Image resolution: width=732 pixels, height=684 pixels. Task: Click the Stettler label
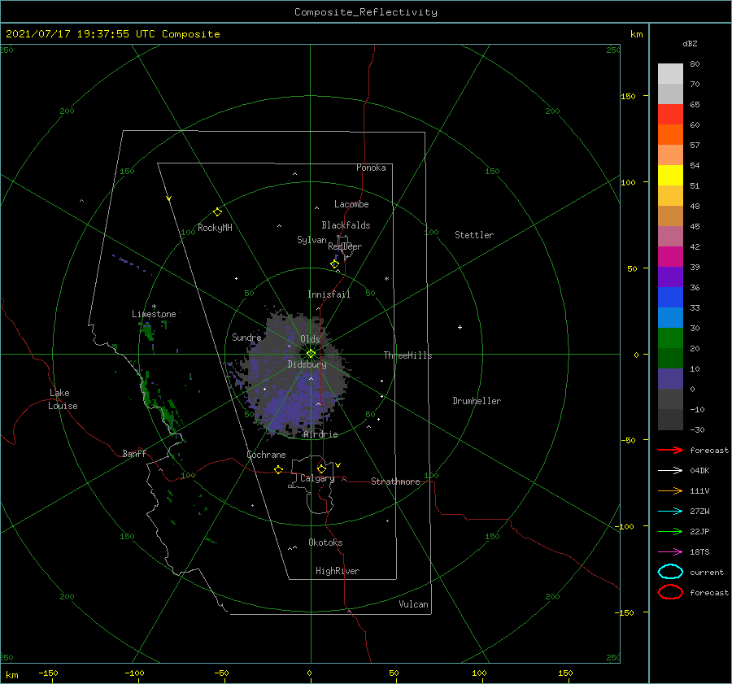point(474,235)
